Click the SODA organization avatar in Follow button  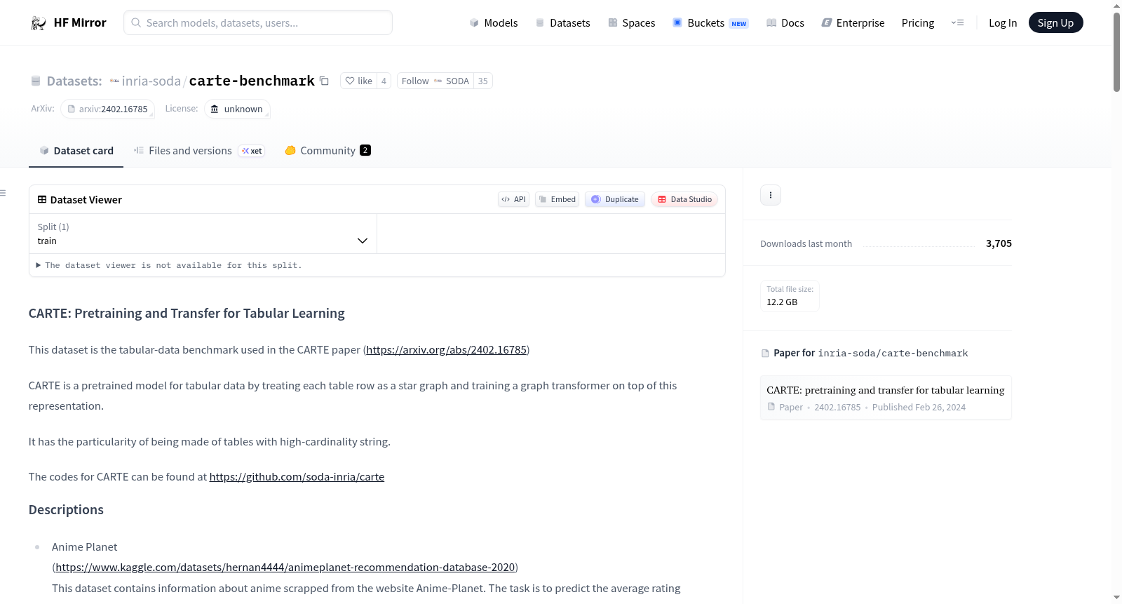tap(438, 81)
